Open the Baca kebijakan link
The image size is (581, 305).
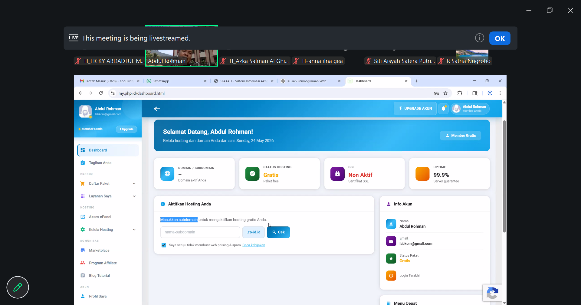coord(254,245)
